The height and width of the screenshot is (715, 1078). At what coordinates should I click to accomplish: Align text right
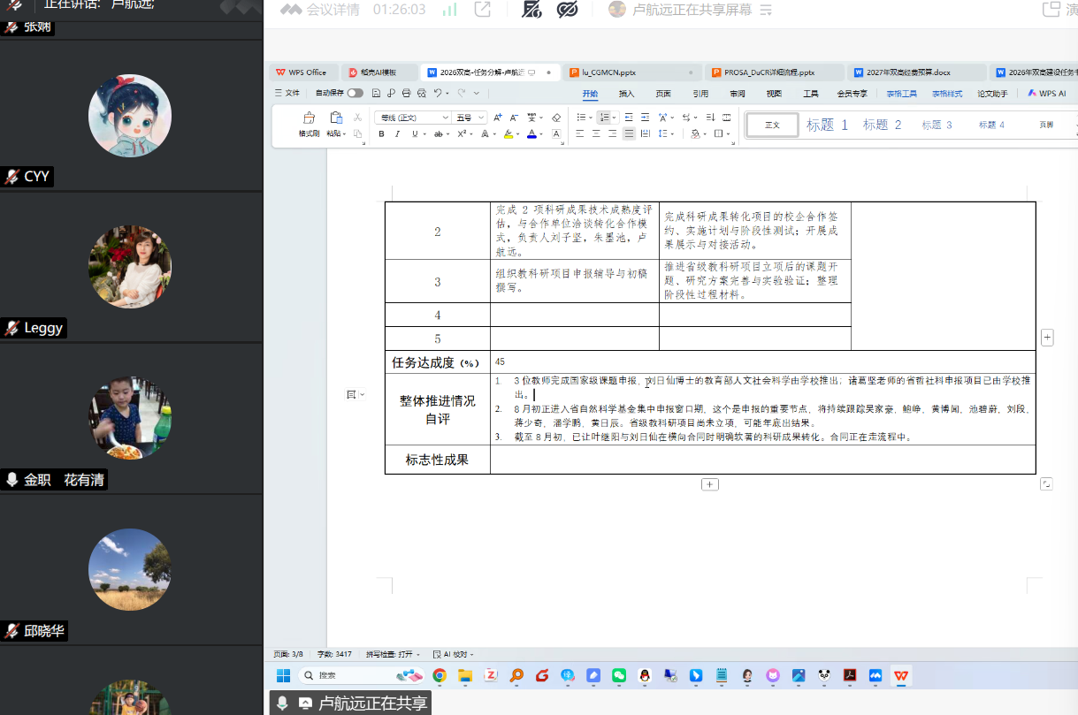click(612, 134)
